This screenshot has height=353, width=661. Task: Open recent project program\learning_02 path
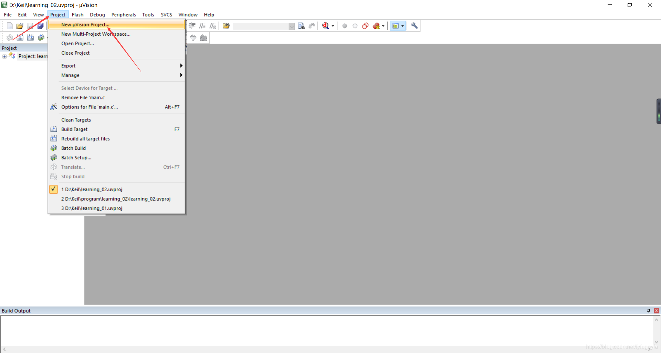pyautogui.click(x=116, y=199)
